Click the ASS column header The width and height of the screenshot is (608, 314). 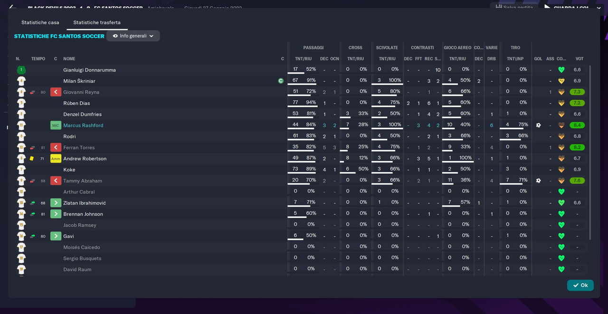tap(550, 59)
